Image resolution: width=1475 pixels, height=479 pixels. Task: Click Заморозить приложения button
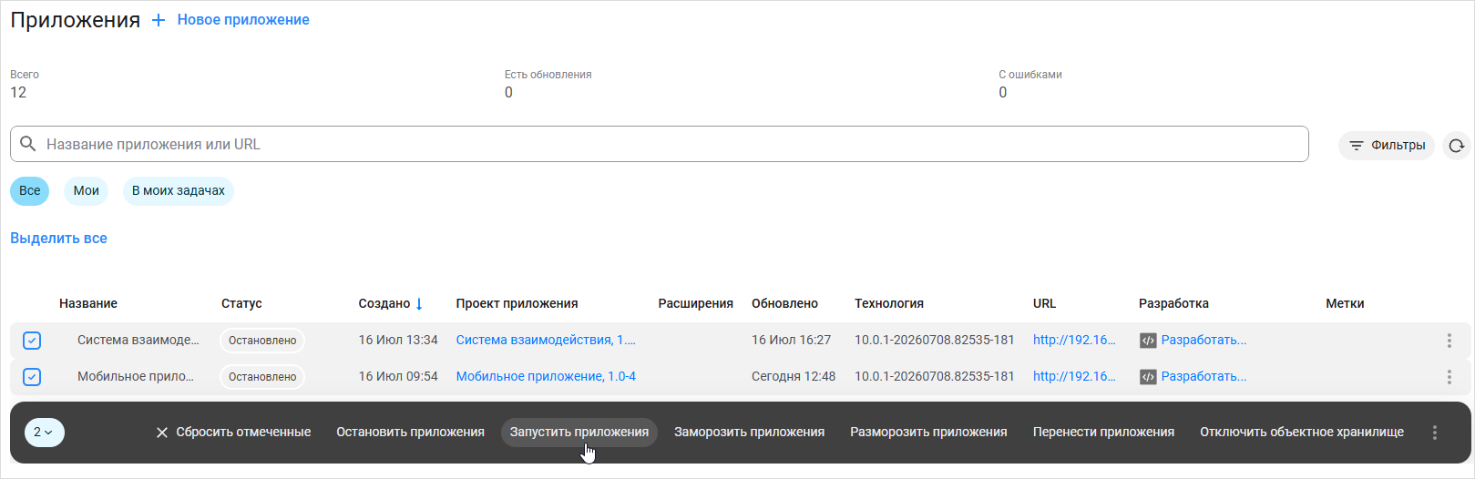coord(749,433)
